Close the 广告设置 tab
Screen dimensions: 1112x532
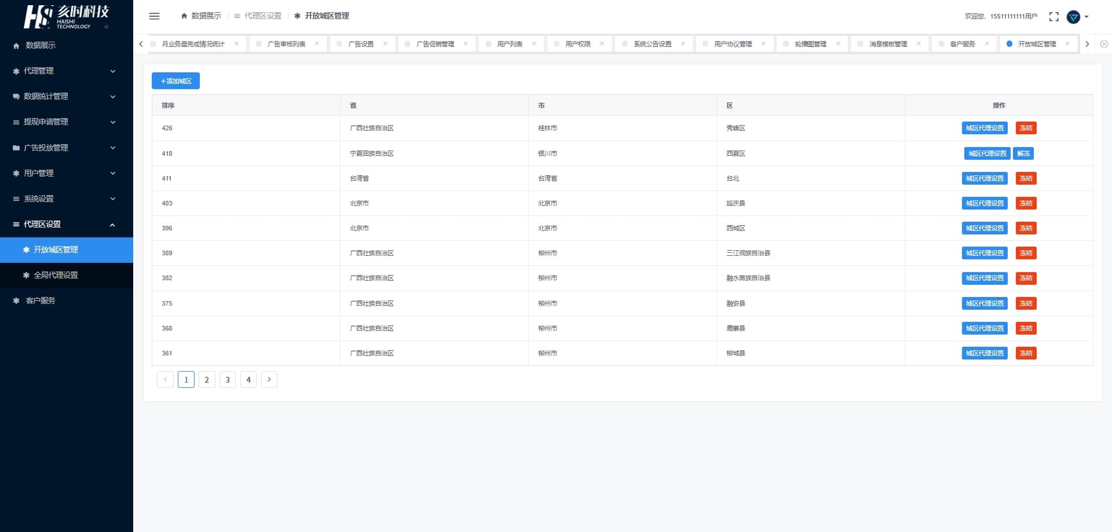click(385, 43)
